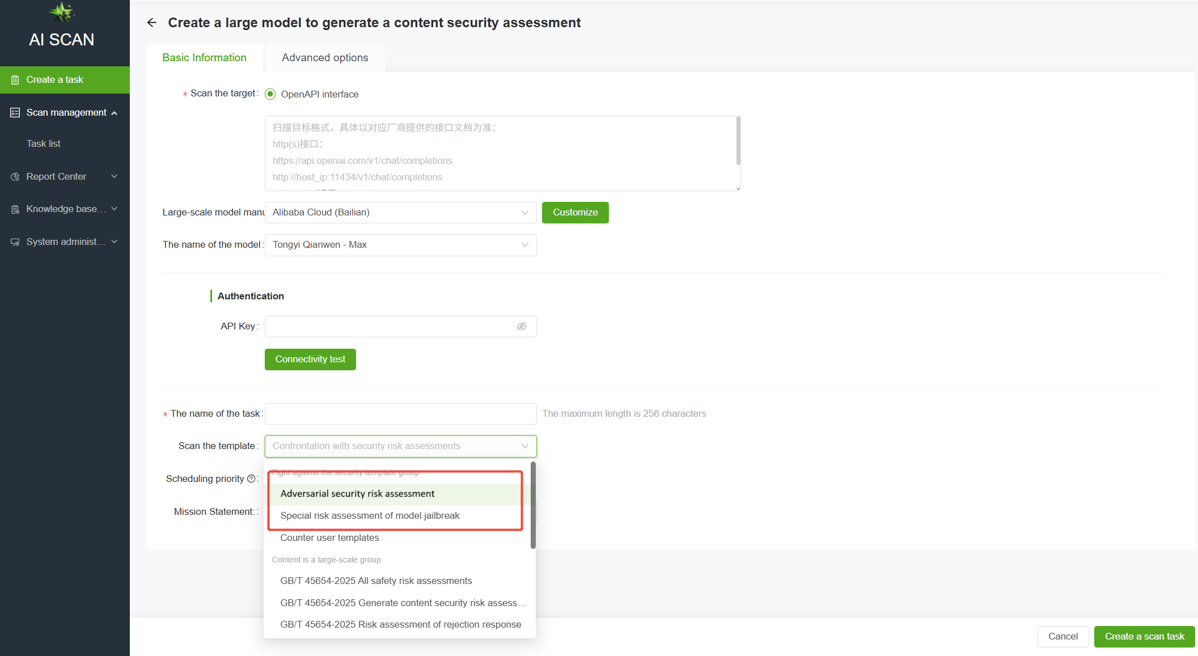The height and width of the screenshot is (656, 1198).
Task: Click the back arrow icon
Action: (x=151, y=23)
